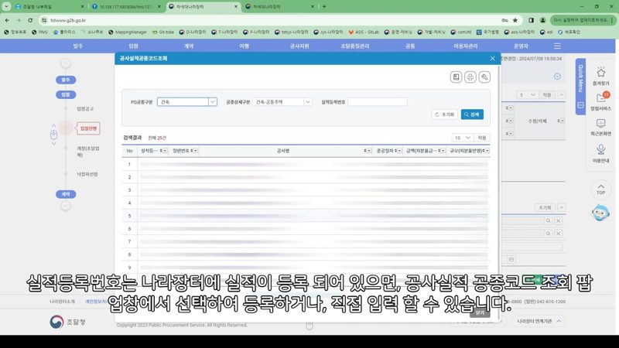The width and height of the screenshot is (619, 348).
Task: Click the 입찰 step pill in left sidebar
Action: 66,94
